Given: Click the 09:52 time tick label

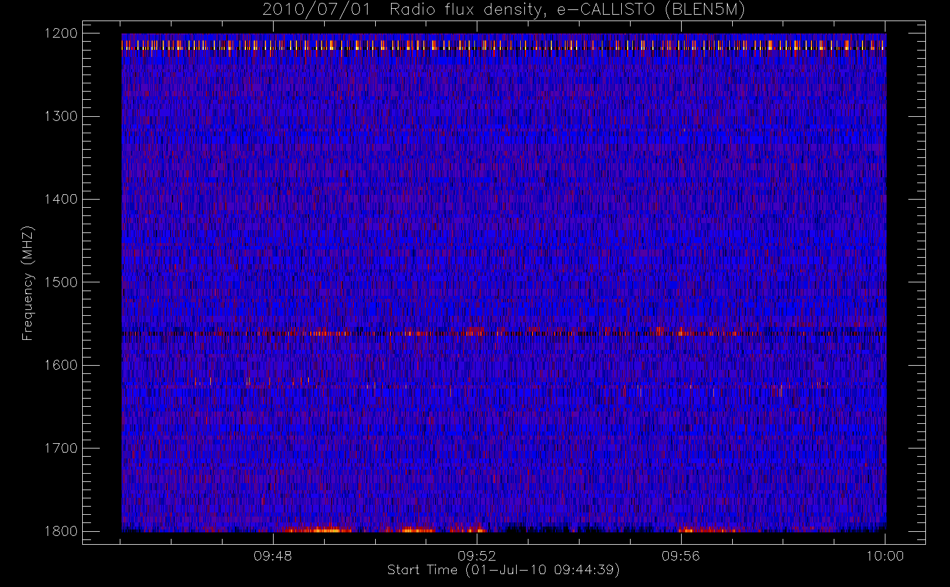Looking at the screenshot, I should coord(477,556).
